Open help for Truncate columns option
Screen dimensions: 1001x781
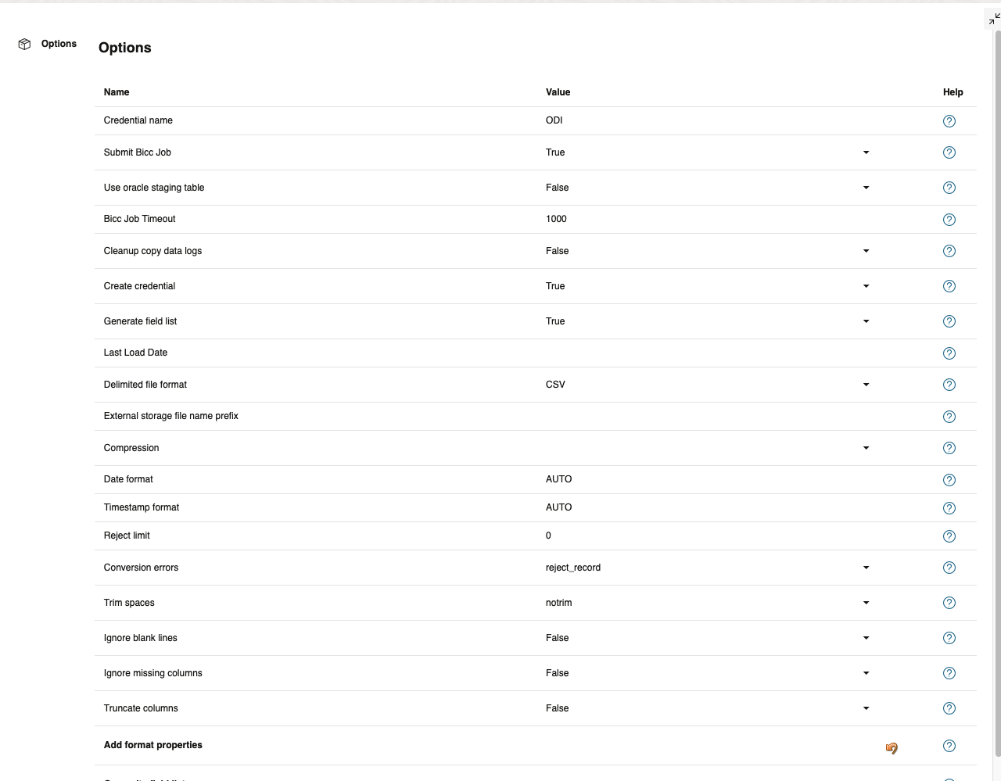pyautogui.click(x=949, y=708)
